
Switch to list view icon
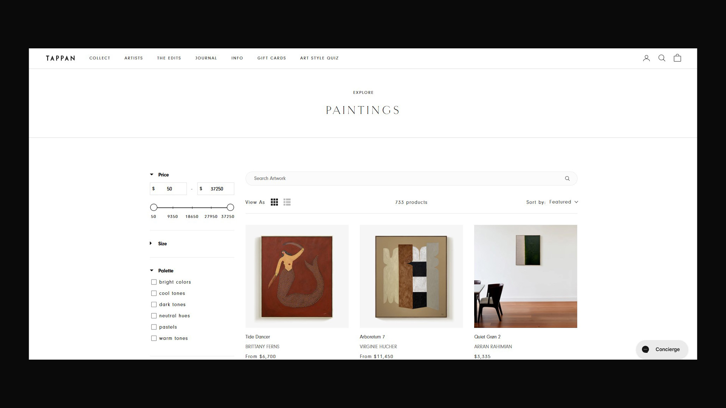(x=287, y=202)
